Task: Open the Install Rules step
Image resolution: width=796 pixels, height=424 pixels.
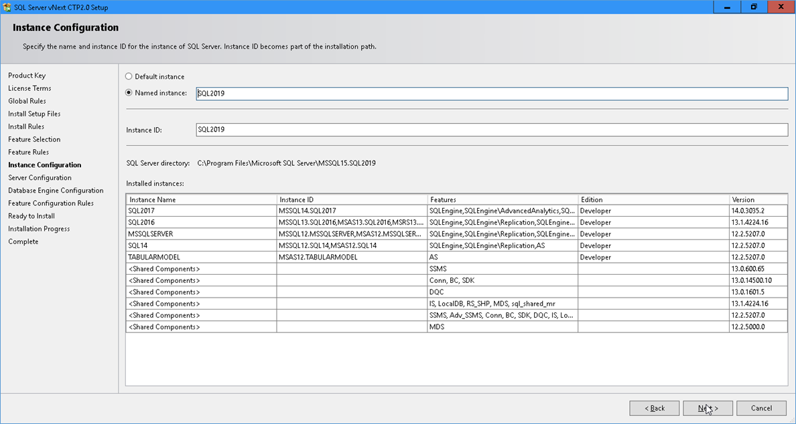Action: (x=26, y=126)
